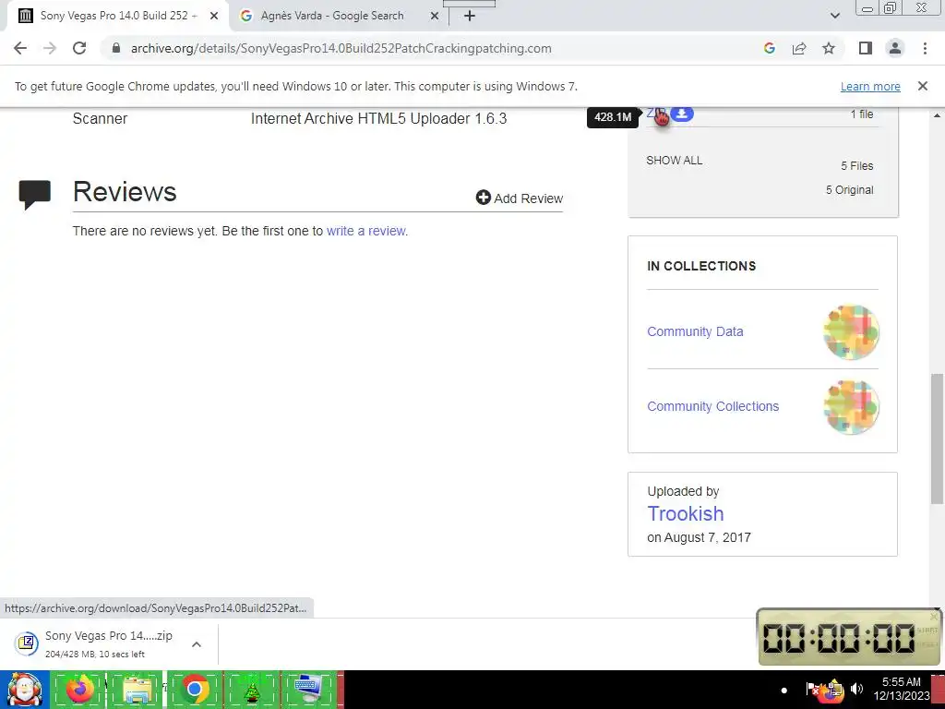
Task: Click the Reviews speech bubble icon
Action: tap(35, 194)
